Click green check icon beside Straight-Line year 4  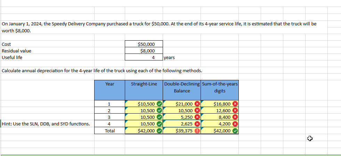160,124
